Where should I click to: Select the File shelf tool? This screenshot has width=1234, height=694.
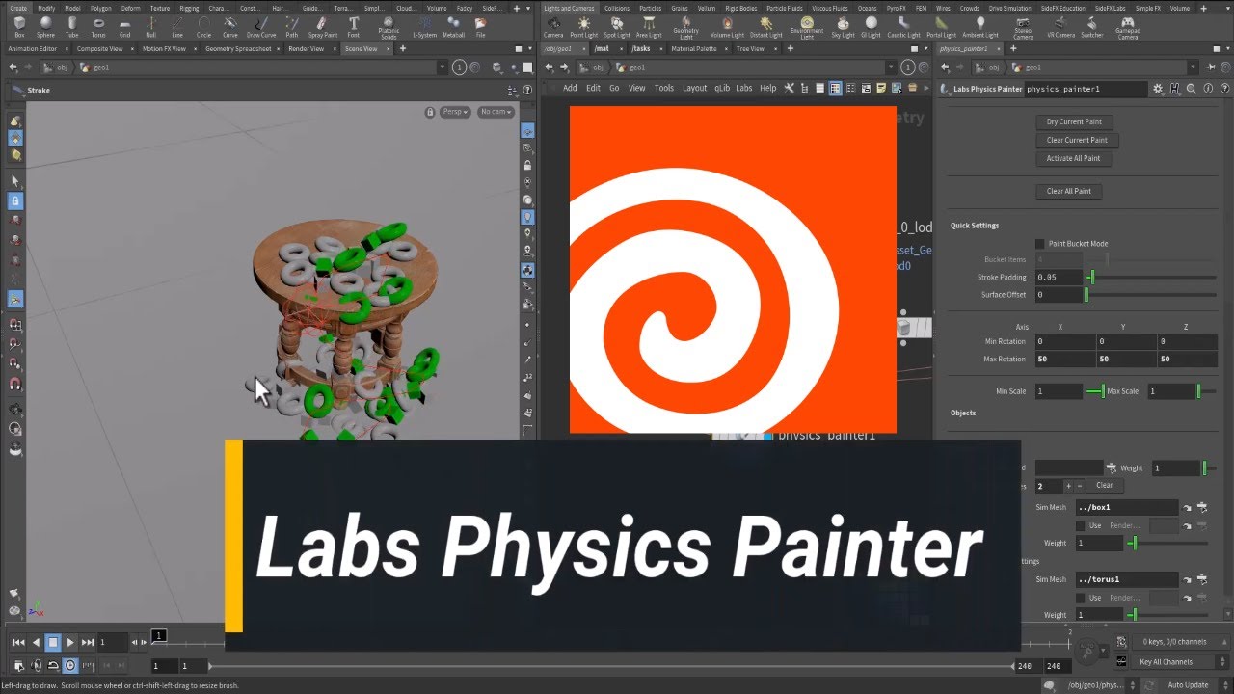[x=480, y=26]
